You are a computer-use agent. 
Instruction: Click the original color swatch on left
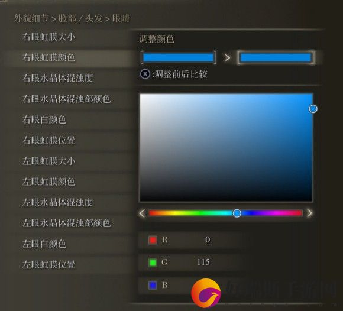pyautogui.click(x=178, y=57)
